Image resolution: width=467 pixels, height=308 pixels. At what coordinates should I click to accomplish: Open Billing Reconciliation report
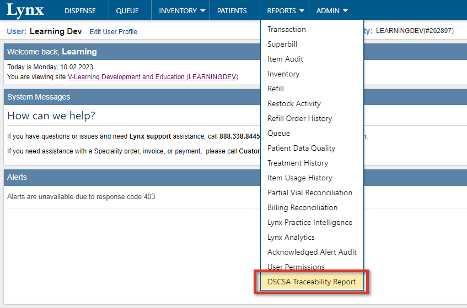click(x=303, y=208)
